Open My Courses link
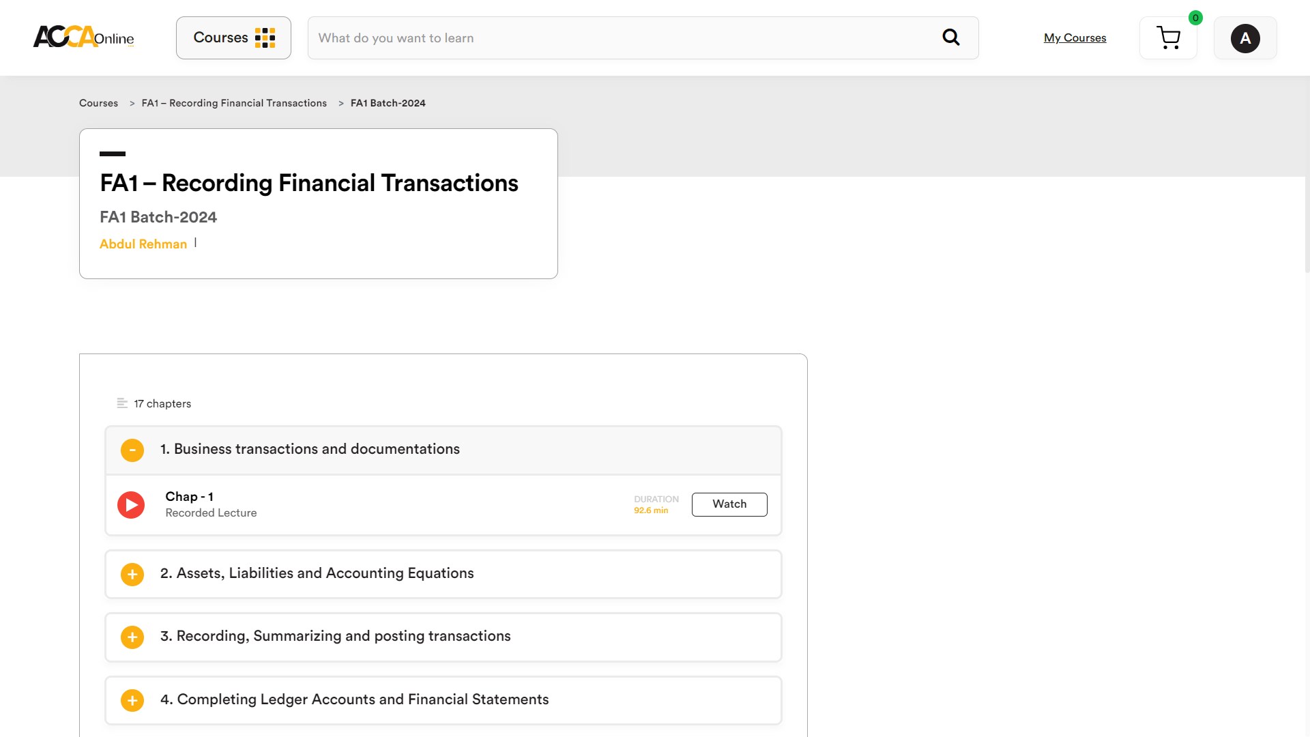Image resolution: width=1310 pixels, height=737 pixels. [1075, 38]
